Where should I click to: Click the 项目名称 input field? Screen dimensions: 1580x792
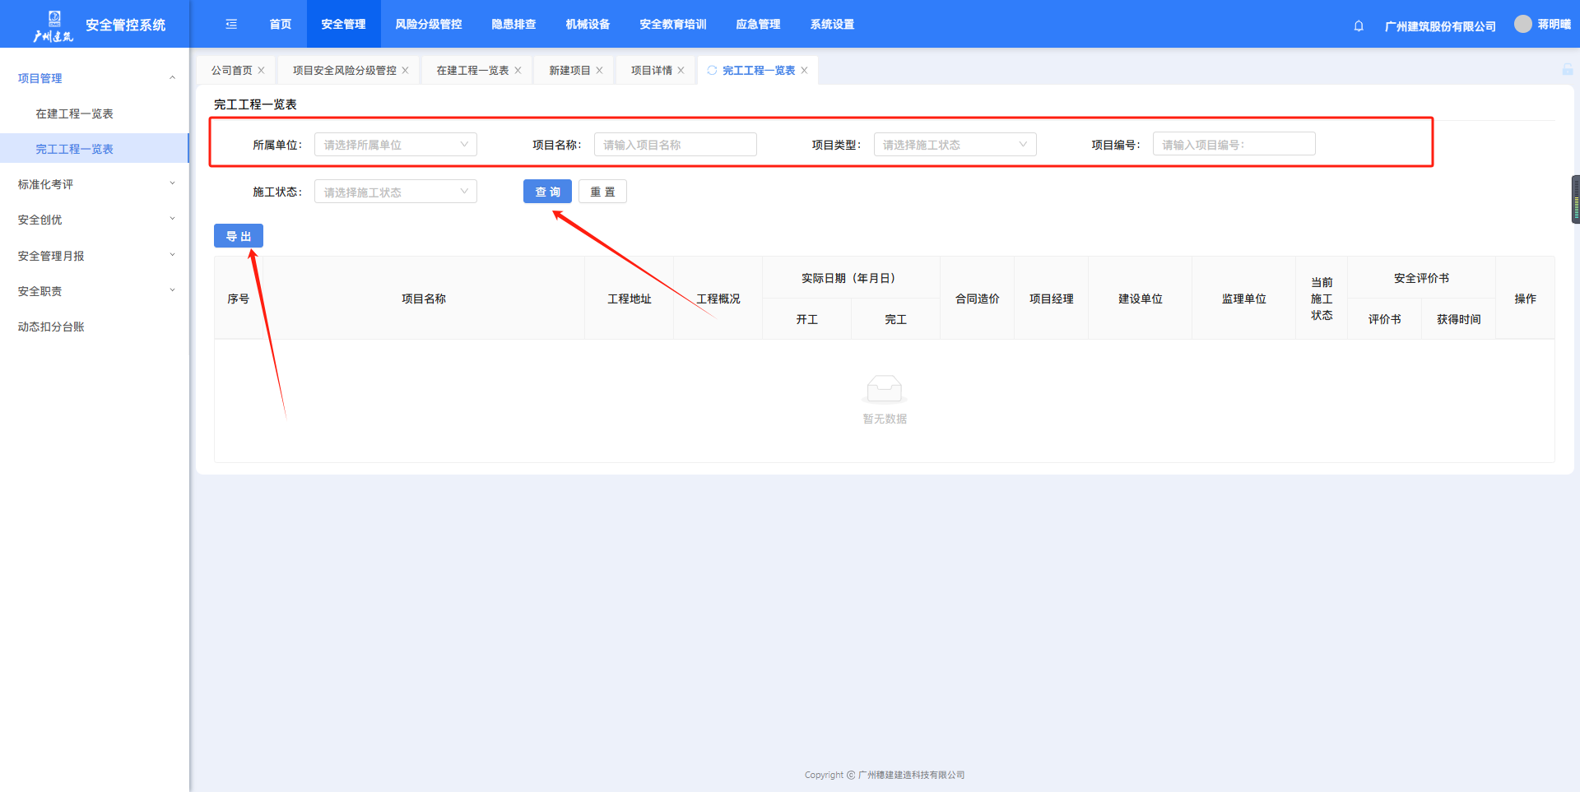pos(675,145)
